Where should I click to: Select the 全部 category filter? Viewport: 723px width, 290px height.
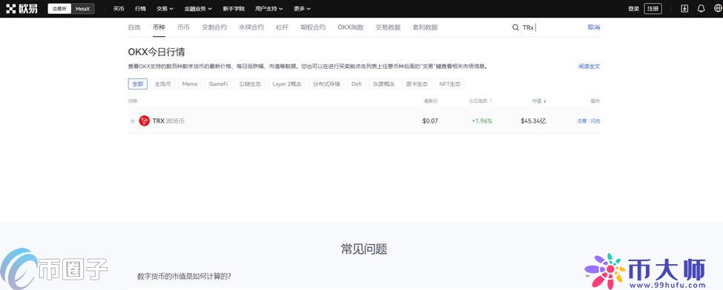tap(138, 84)
